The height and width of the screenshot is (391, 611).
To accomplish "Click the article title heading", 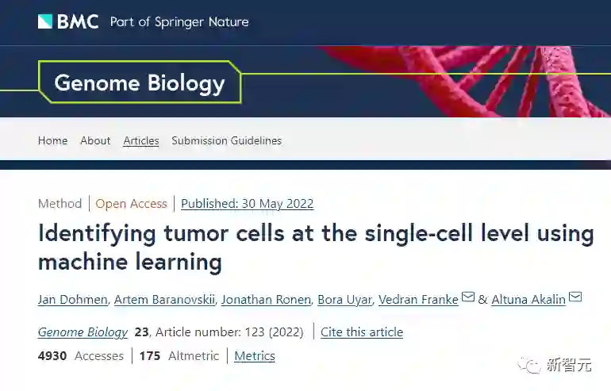I will (316, 247).
